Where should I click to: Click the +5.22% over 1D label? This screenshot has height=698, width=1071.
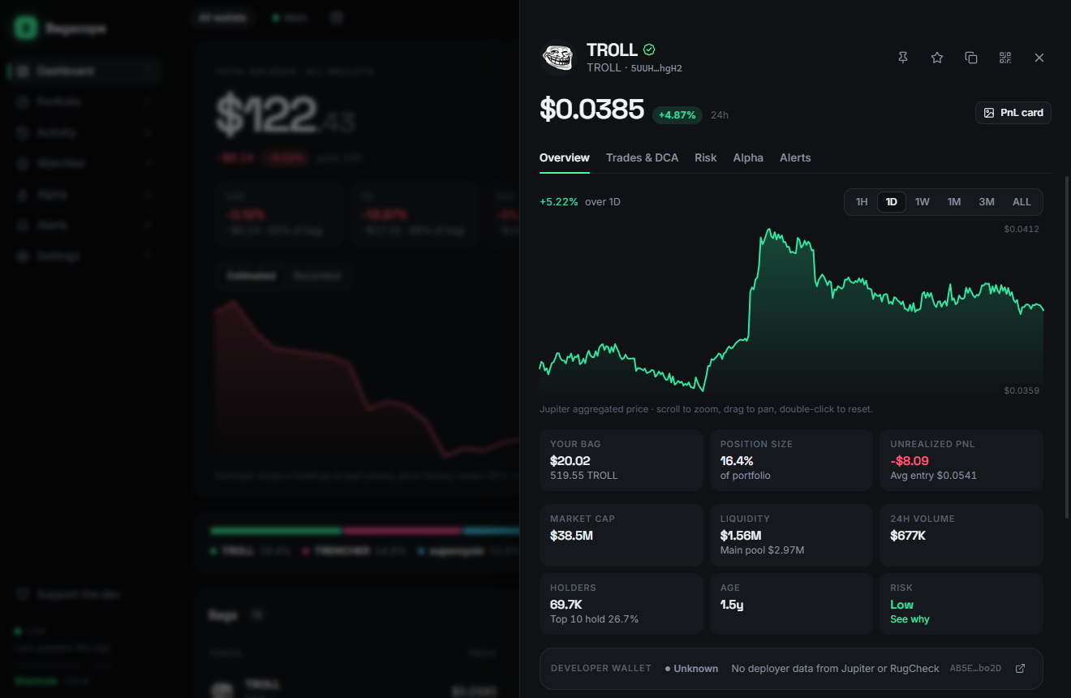(580, 201)
